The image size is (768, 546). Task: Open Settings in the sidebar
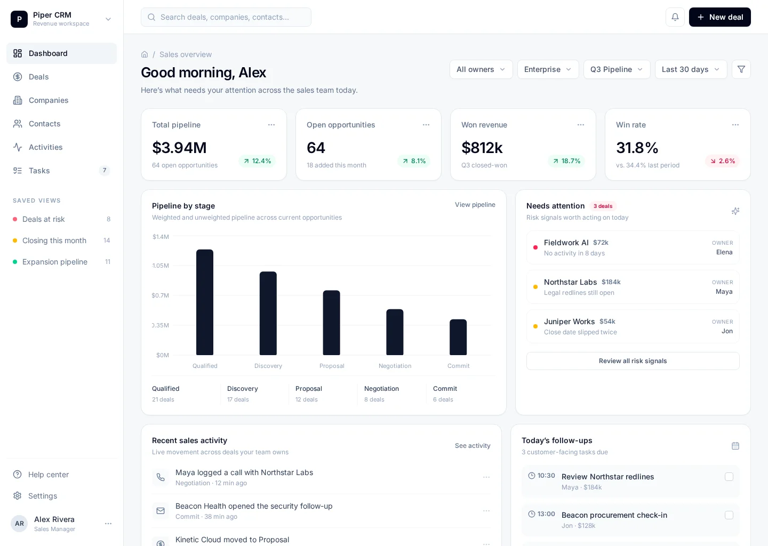[61, 496]
